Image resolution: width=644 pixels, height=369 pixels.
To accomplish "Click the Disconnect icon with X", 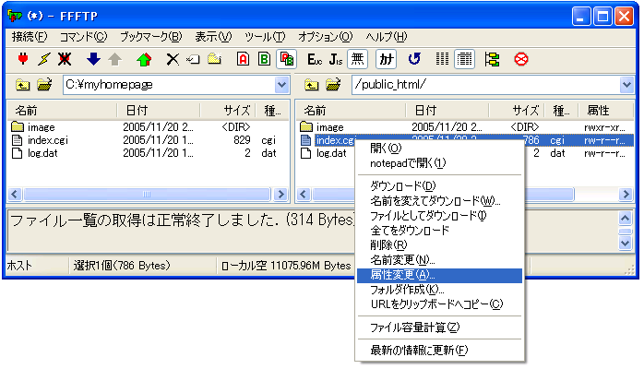I will (65, 59).
